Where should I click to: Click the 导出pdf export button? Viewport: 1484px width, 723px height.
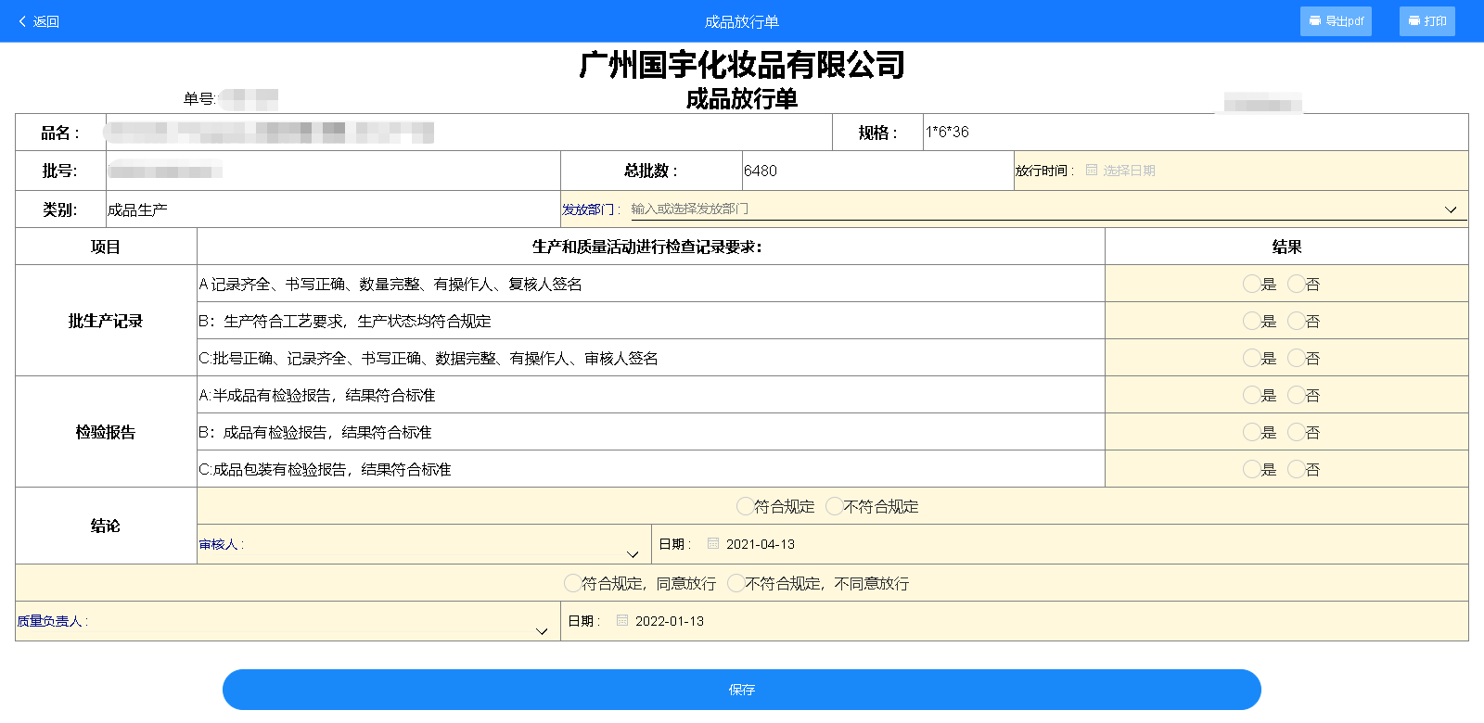[x=1335, y=21]
